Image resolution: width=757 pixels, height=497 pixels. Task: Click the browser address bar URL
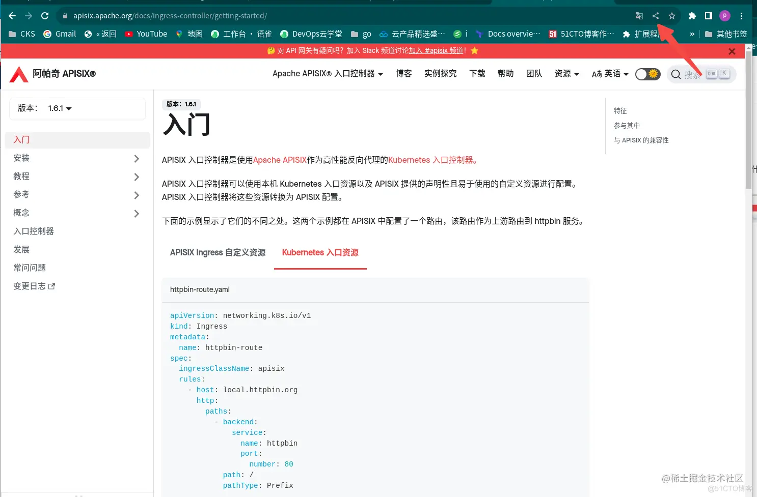(170, 16)
